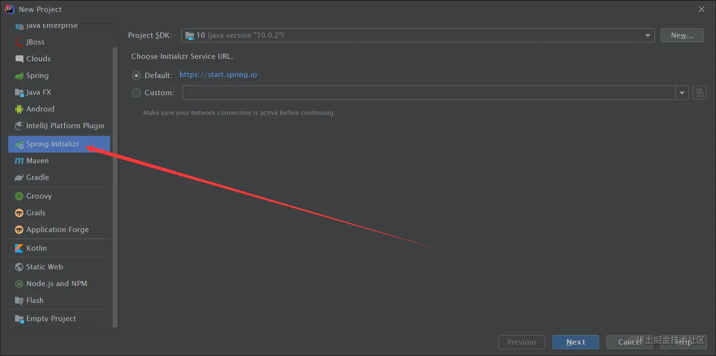Choose Node.js and NPM project type
The height and width of the screenshot is (356, 716).
pyautogui.click(x=59, y=284)
